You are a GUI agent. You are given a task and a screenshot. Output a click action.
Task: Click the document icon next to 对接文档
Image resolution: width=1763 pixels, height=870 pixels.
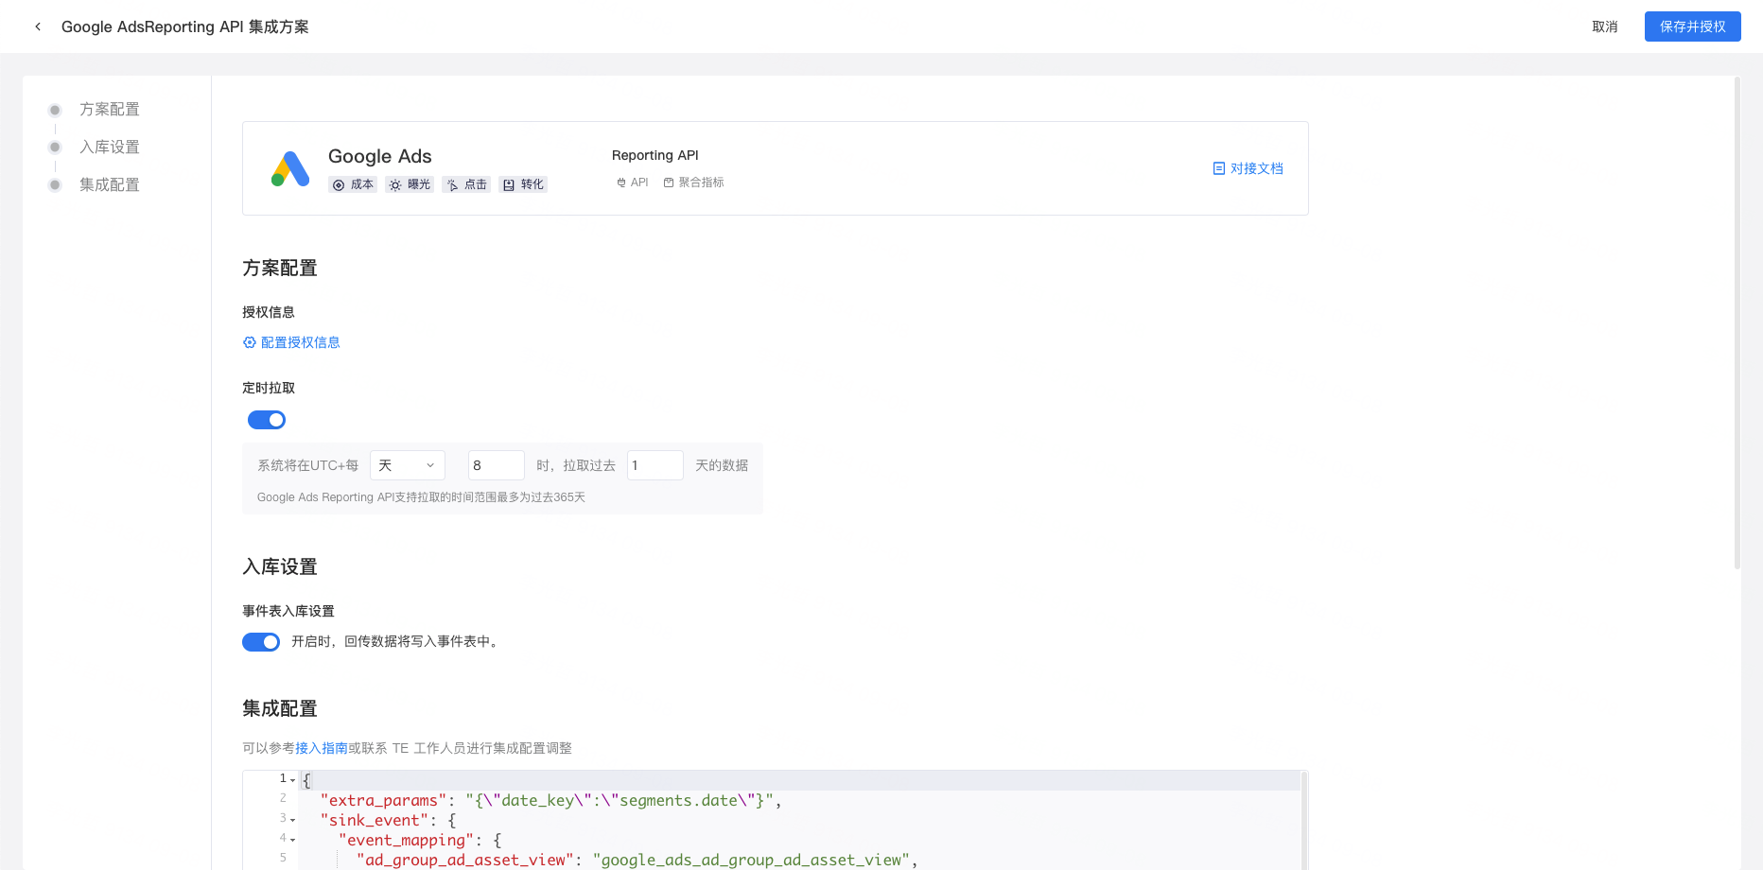pos(1219,167)
